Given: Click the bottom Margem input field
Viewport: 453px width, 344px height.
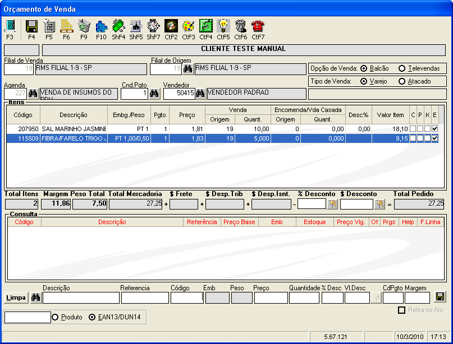Looking at the screenshot, I should (x=417, y=298).
